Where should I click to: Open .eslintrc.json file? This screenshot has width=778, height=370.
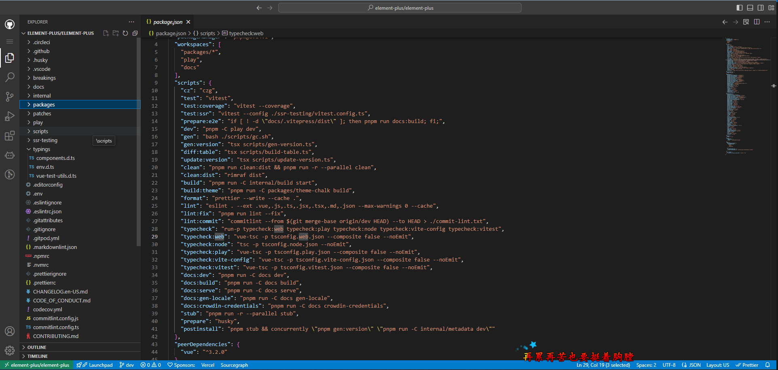80,211
